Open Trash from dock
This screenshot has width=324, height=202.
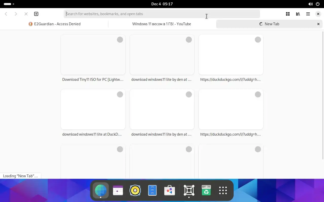[x=206, y=190]
